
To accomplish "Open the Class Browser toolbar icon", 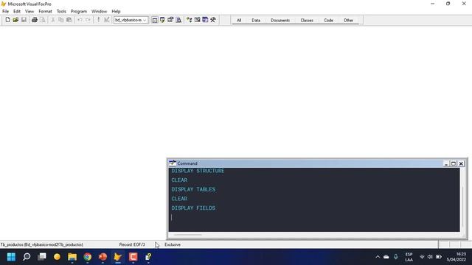I will 189,20.
